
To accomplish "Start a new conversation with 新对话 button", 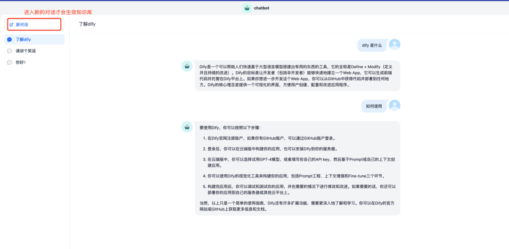I will [x=34, y=24].
